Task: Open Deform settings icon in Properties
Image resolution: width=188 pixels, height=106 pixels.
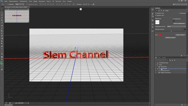Action: pyautogui.click(x=159, y=11)
